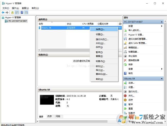Select the Hyper-V 管理器 root tree node

pos(13,18)
